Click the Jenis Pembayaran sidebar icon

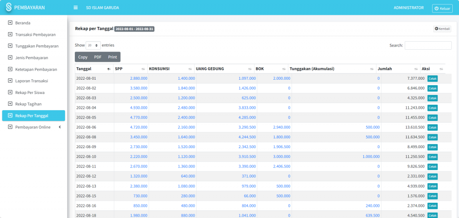click(x=10, y=58)
